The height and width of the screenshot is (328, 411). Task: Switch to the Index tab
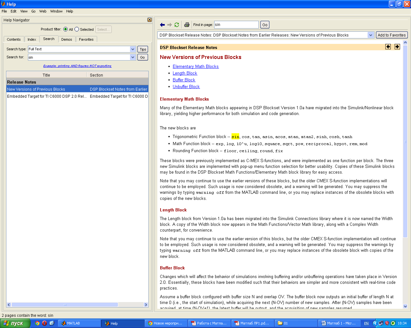coord(32,39)
